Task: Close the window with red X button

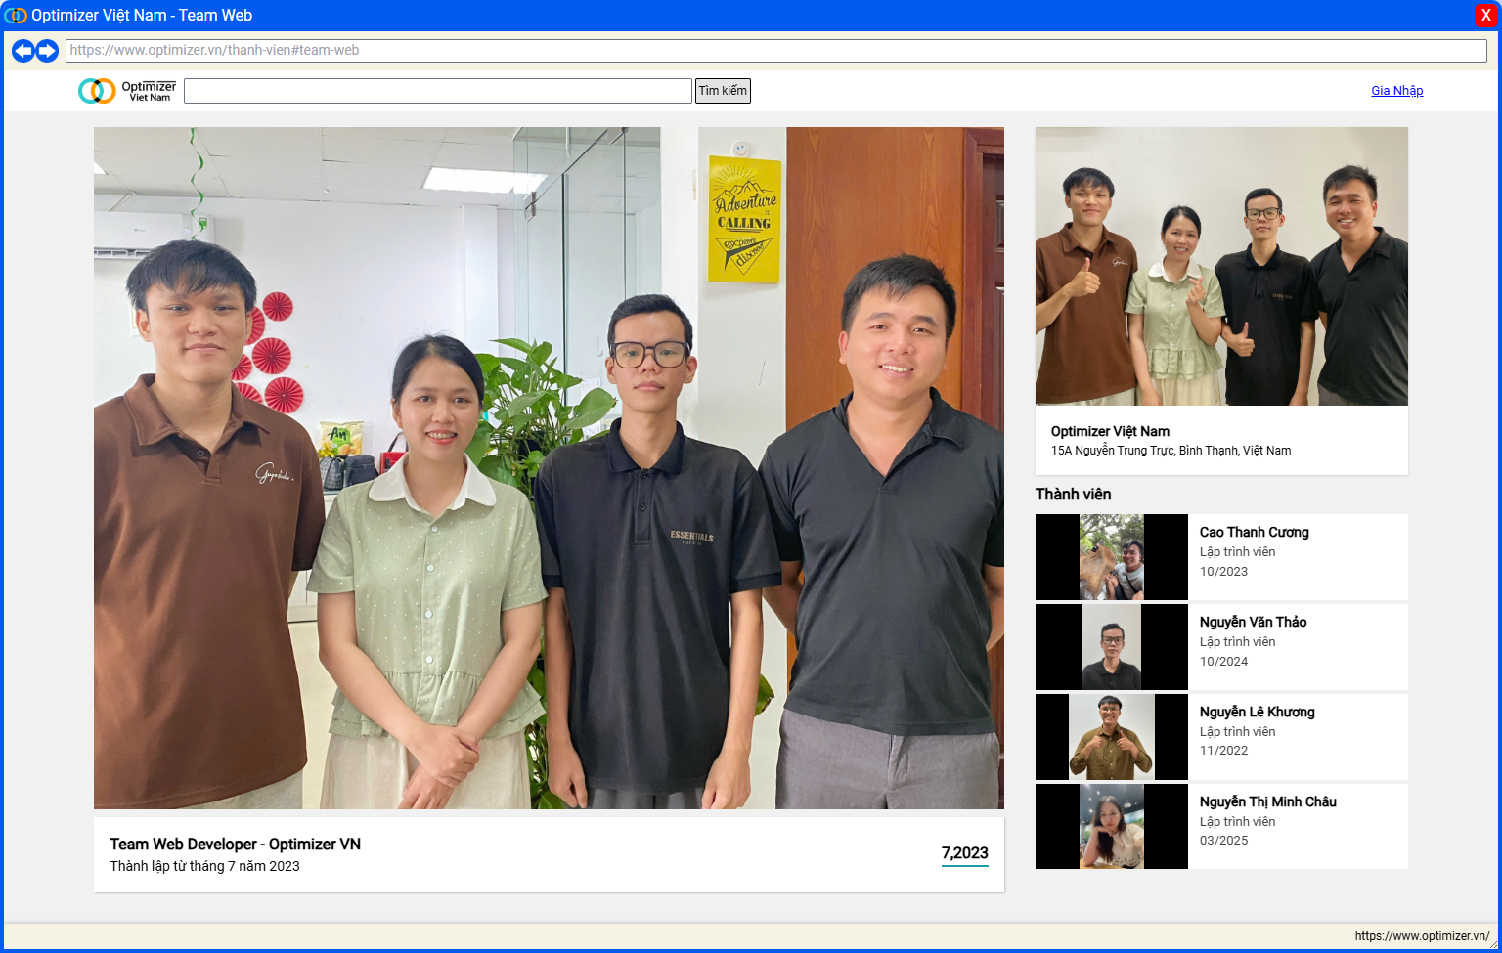Action: [1485, 16]
